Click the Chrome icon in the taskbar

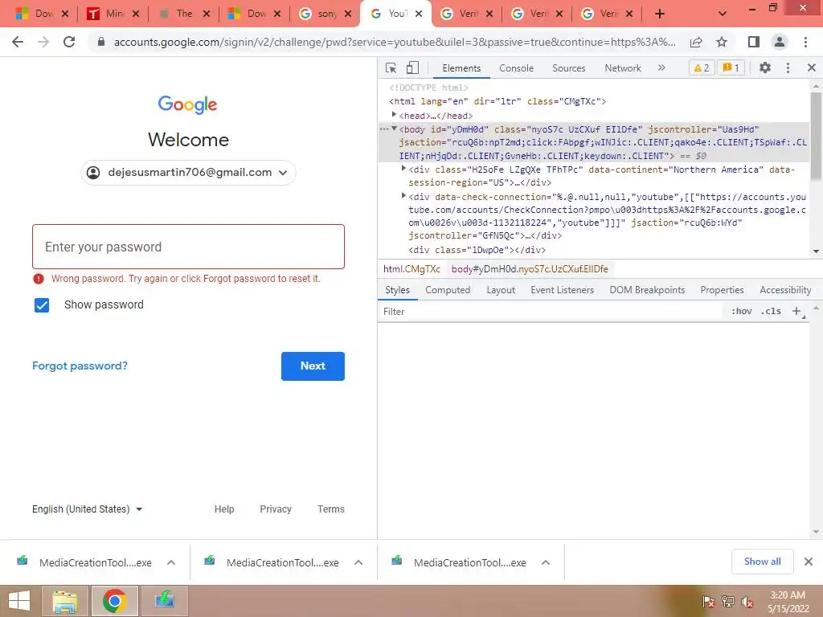click(x=114, y=601)
